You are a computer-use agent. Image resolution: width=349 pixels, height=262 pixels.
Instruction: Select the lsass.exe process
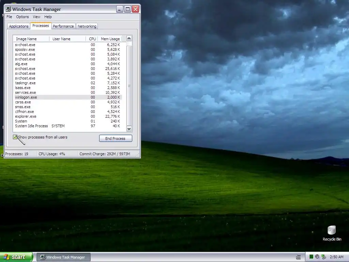click(x=68, y=88)
